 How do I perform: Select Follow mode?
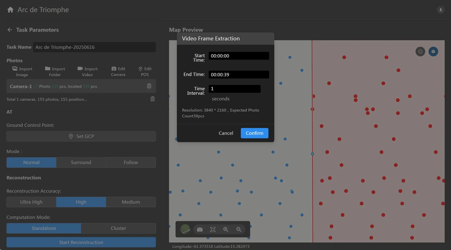[131, 162]
